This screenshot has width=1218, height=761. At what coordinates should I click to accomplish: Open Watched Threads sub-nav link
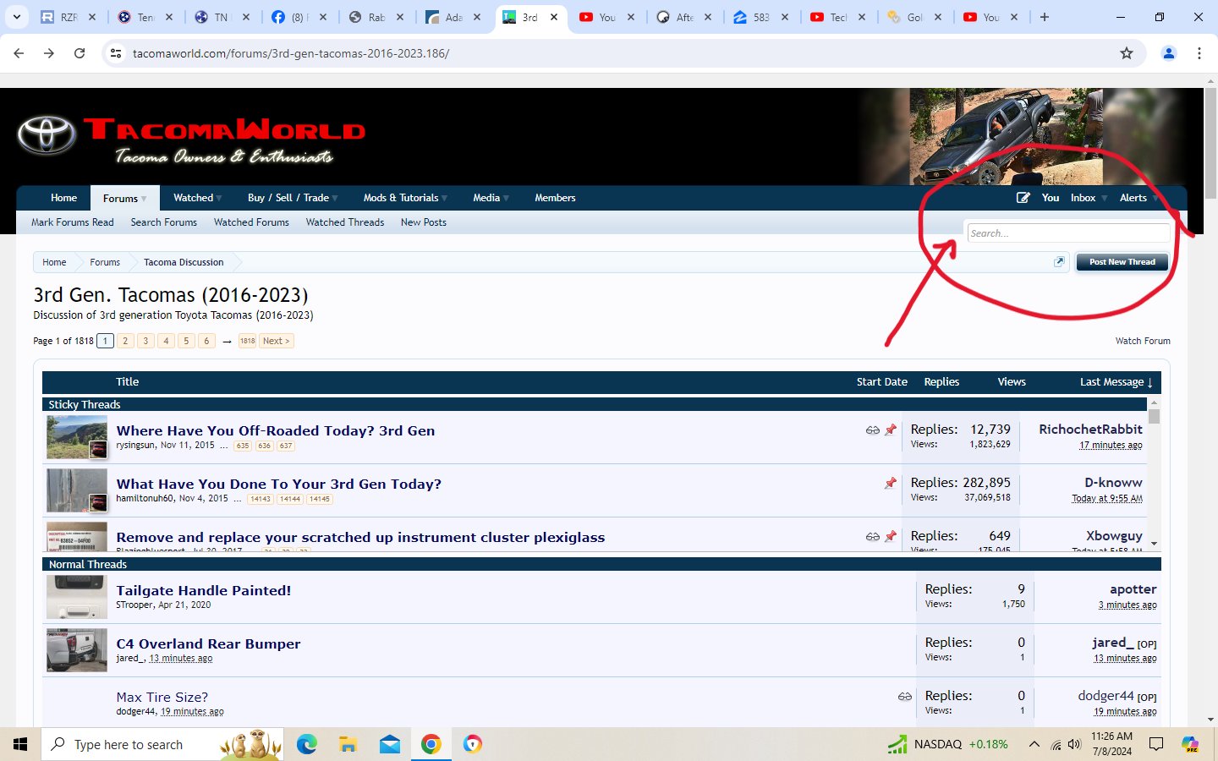(x=345, y=222)
